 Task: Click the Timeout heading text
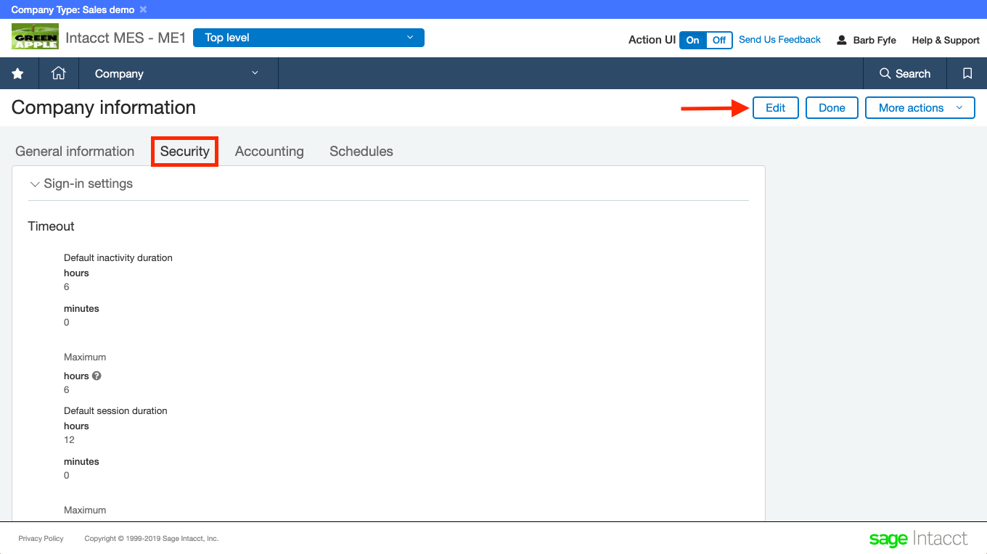51,226
